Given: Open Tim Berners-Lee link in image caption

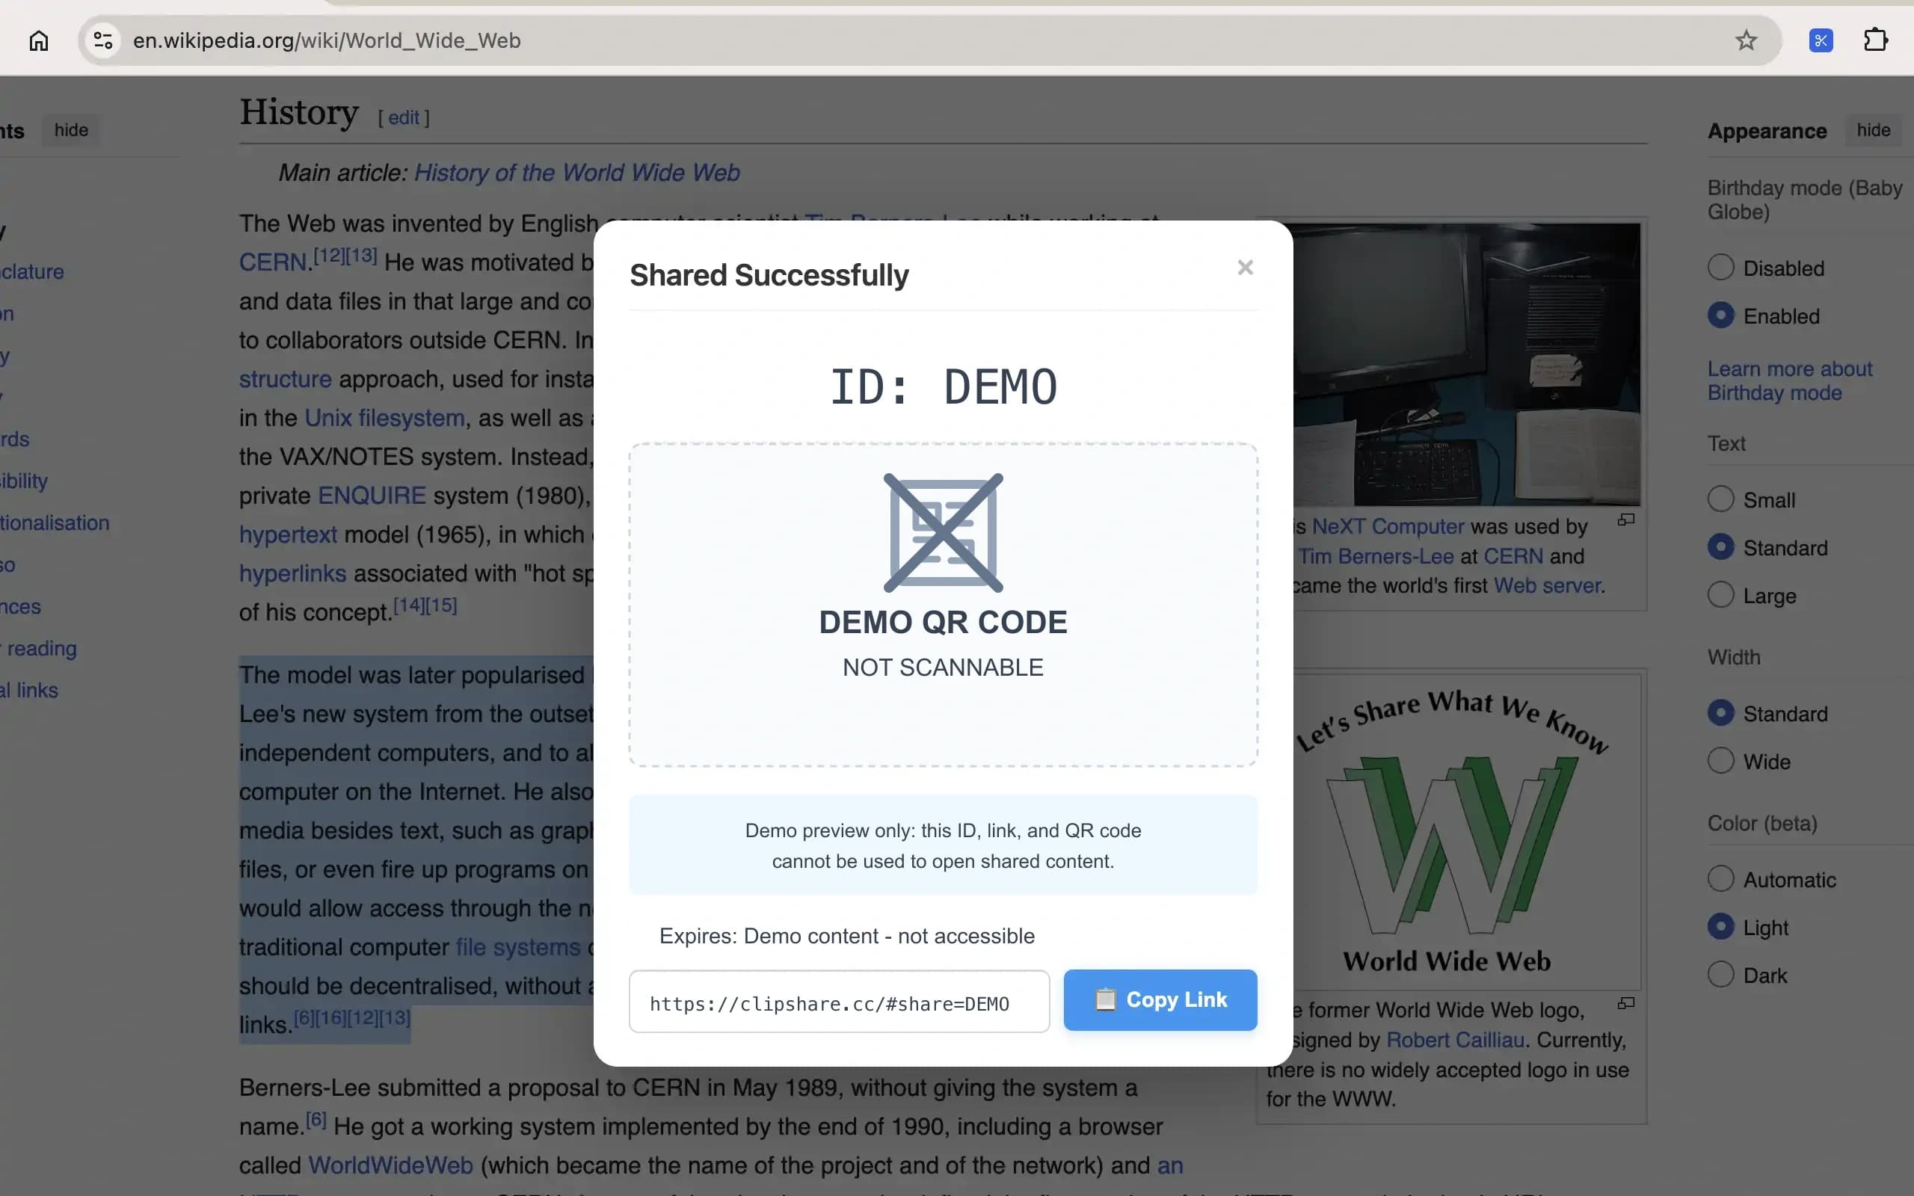Looking at the screenshot, I should click(x=1376, y=557).
